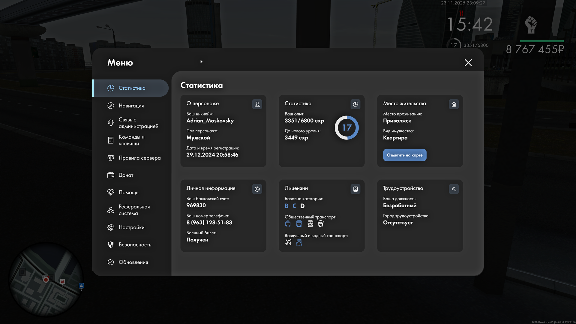Close the Меню window with X

(x=468, y=63)
